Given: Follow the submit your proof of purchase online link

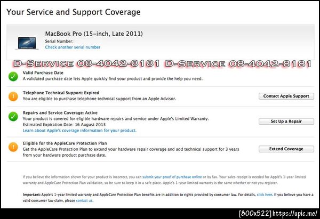Looking at the screenshot, I should (172, 177).
